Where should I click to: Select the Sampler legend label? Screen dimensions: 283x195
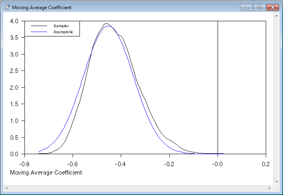point(61,26)
